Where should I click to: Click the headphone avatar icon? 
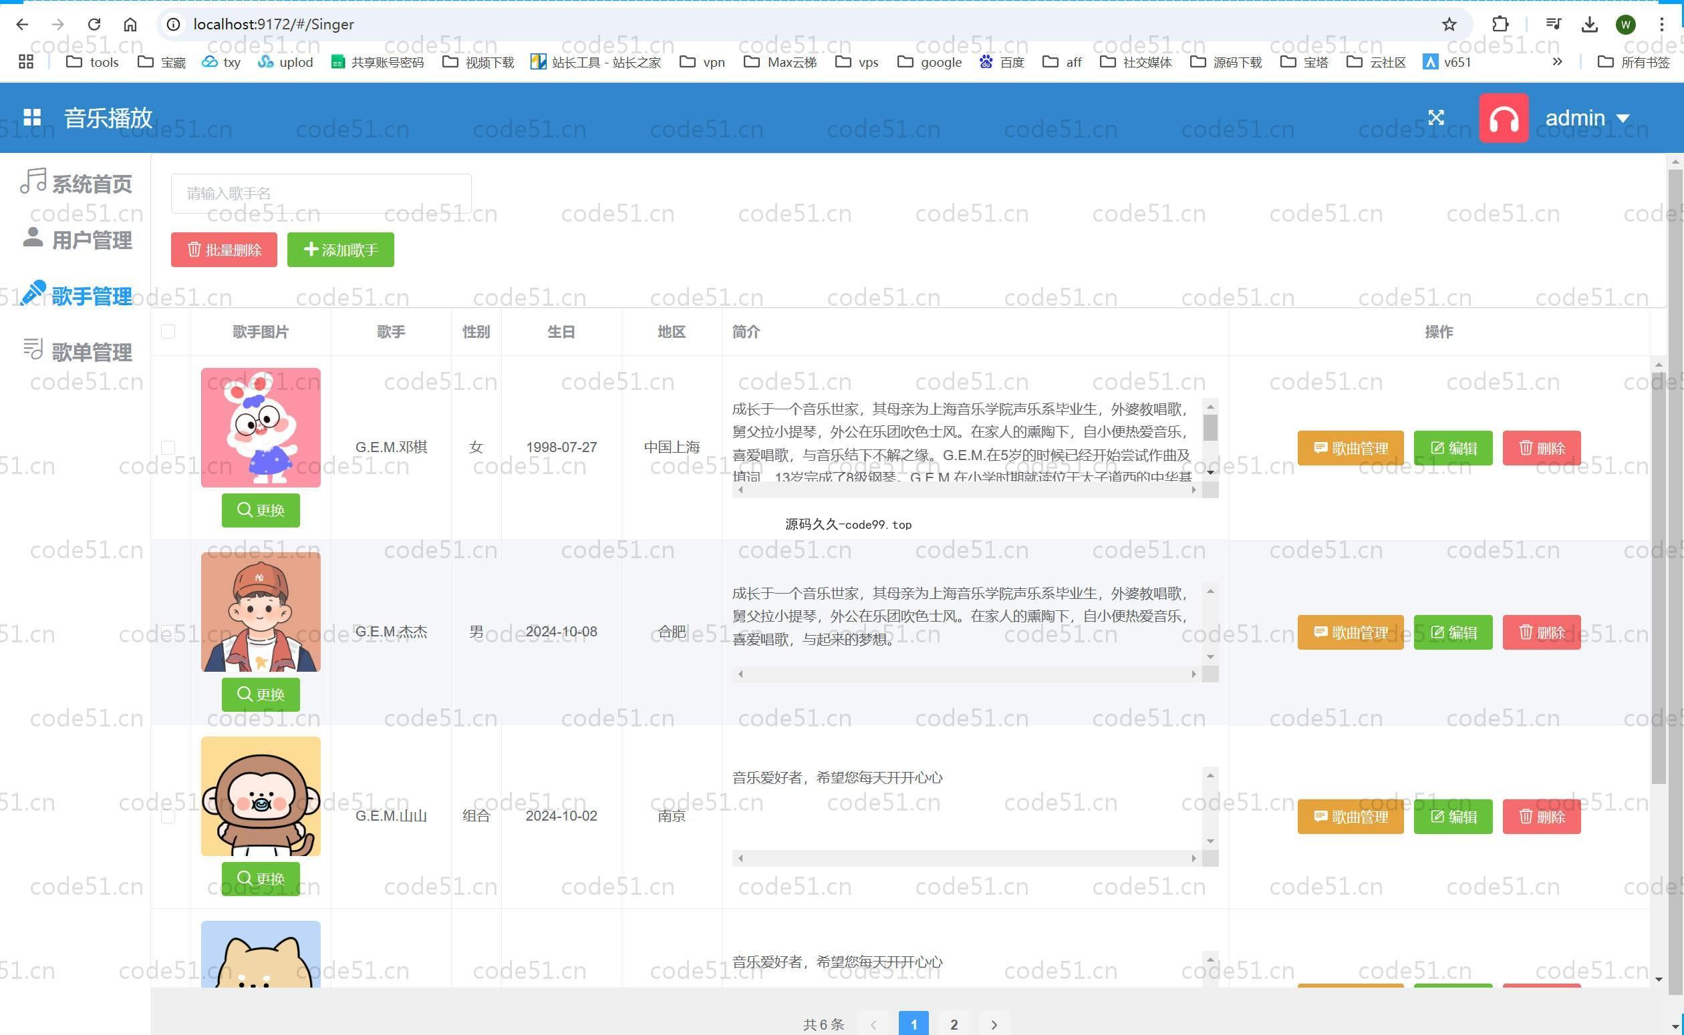tap(1504, 118)
